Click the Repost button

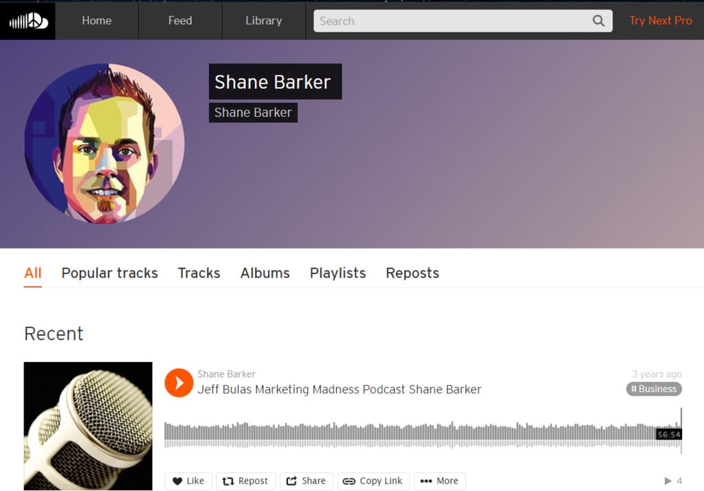pyautogui.click(x=245, y=481)
